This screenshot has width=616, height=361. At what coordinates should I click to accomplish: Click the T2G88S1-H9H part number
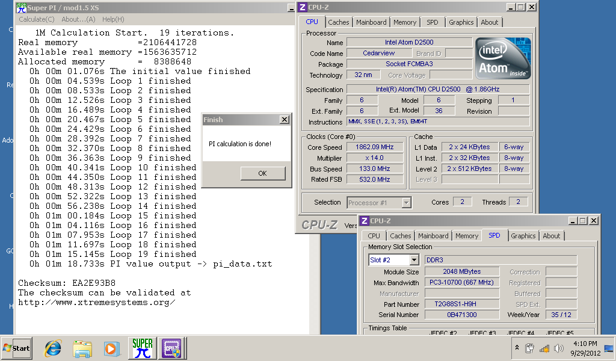[461, 304]
